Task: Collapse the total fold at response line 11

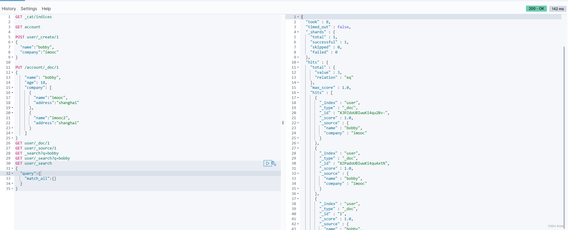Action: coord(298,67)
